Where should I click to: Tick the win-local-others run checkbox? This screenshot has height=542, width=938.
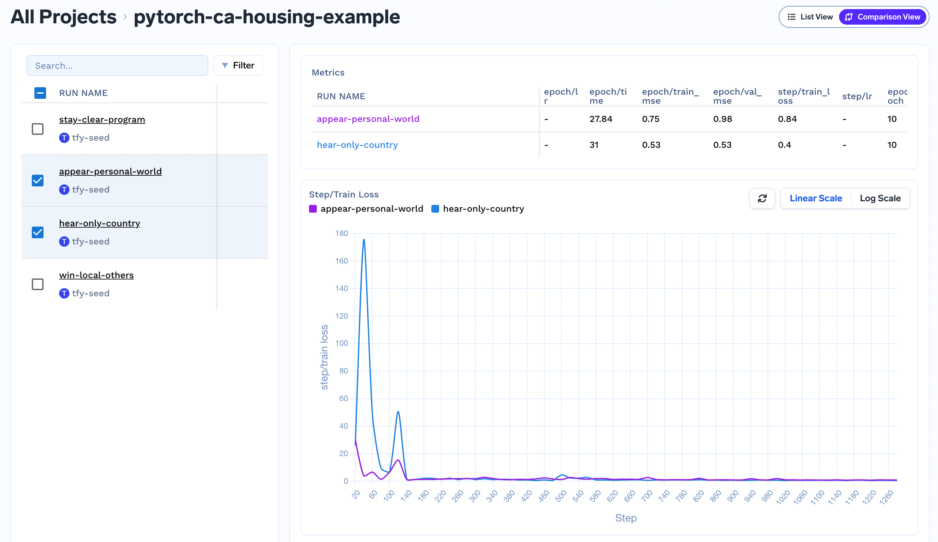click(x=38, y=284)
